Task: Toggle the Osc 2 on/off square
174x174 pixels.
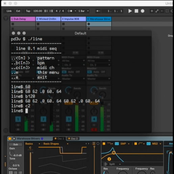Action: 69,139
